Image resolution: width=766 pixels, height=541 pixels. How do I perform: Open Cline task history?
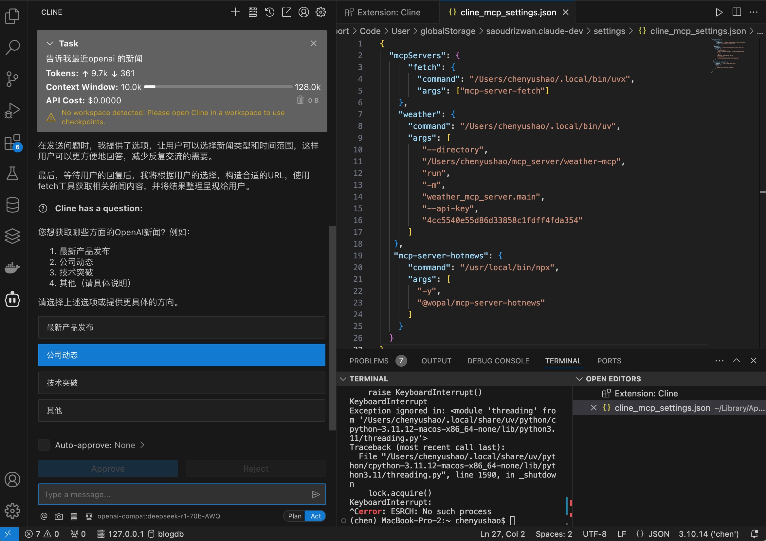click(269, 12)
